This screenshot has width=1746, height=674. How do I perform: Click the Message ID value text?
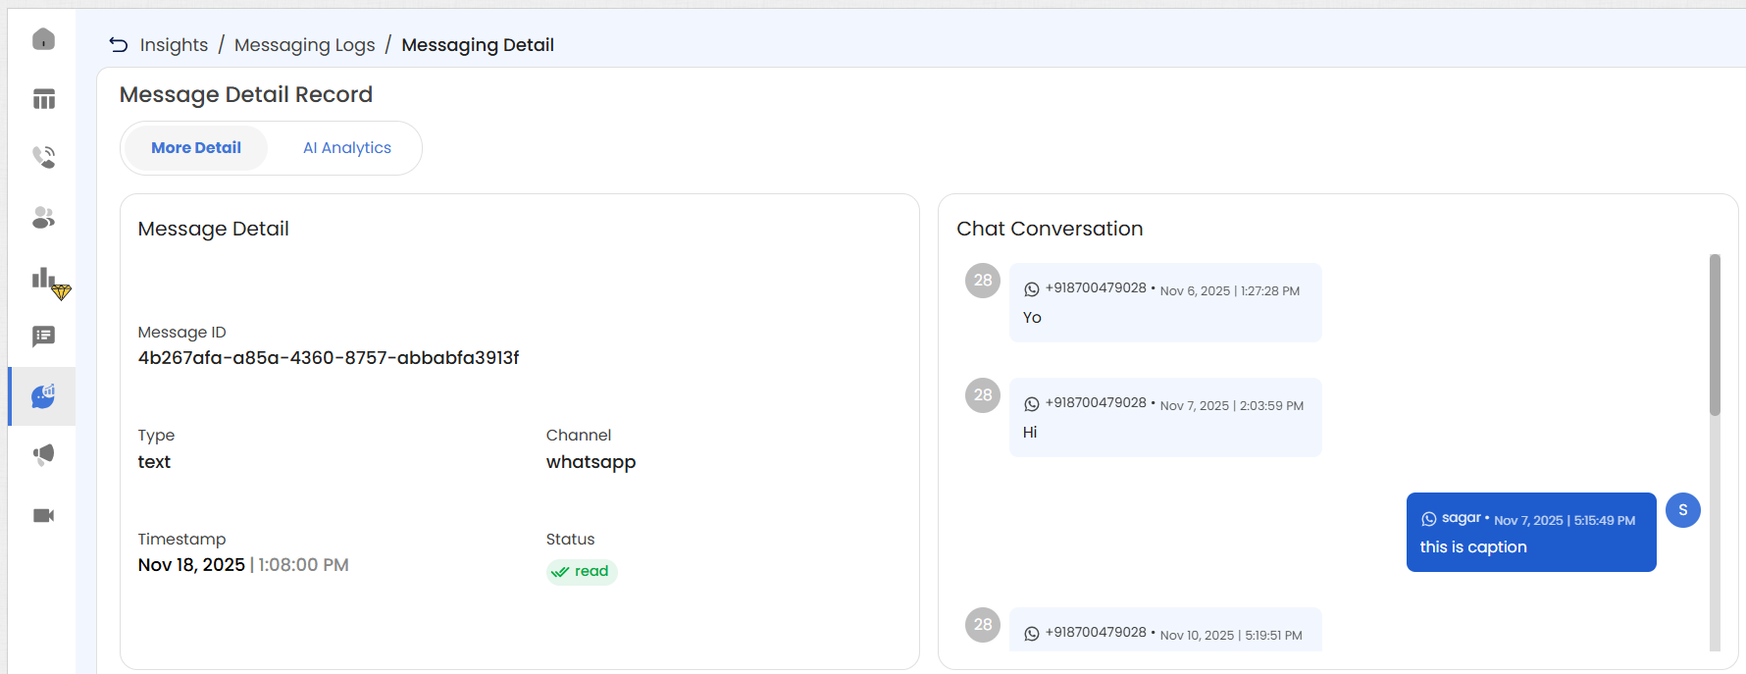[329, 358]
